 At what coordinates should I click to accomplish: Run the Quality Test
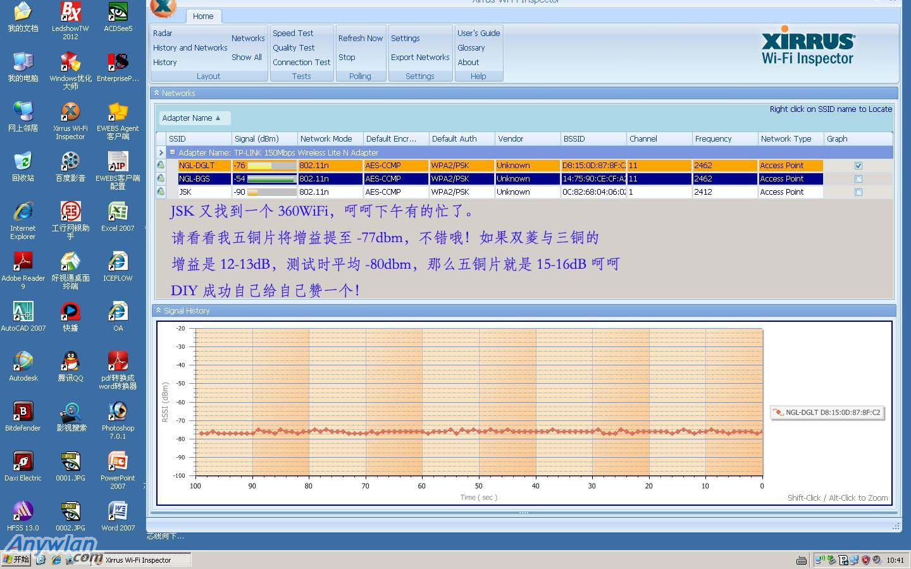tap(294, 47)
